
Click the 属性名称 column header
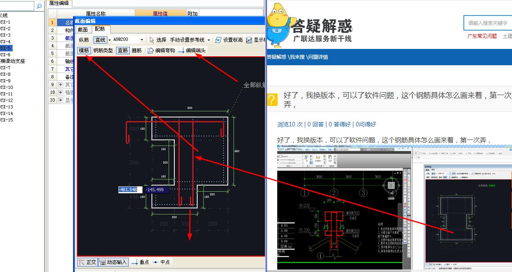[x=96, y=14]
